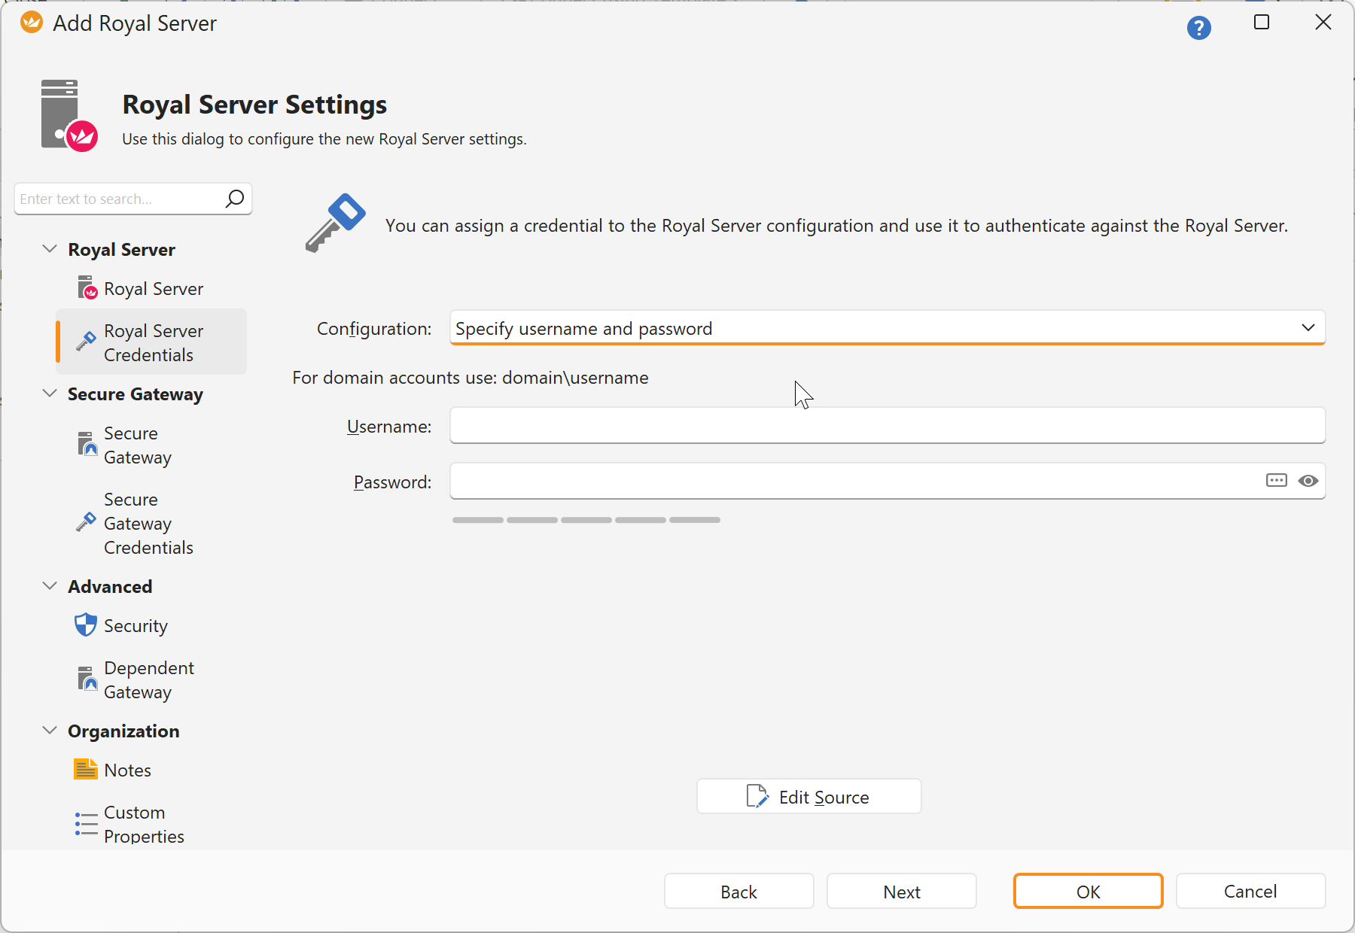Viewport: 1355px width, 933px height.
Task: Click the Dependent Gateway server icon
Action: pyautogui.click(x=87, y=679)
